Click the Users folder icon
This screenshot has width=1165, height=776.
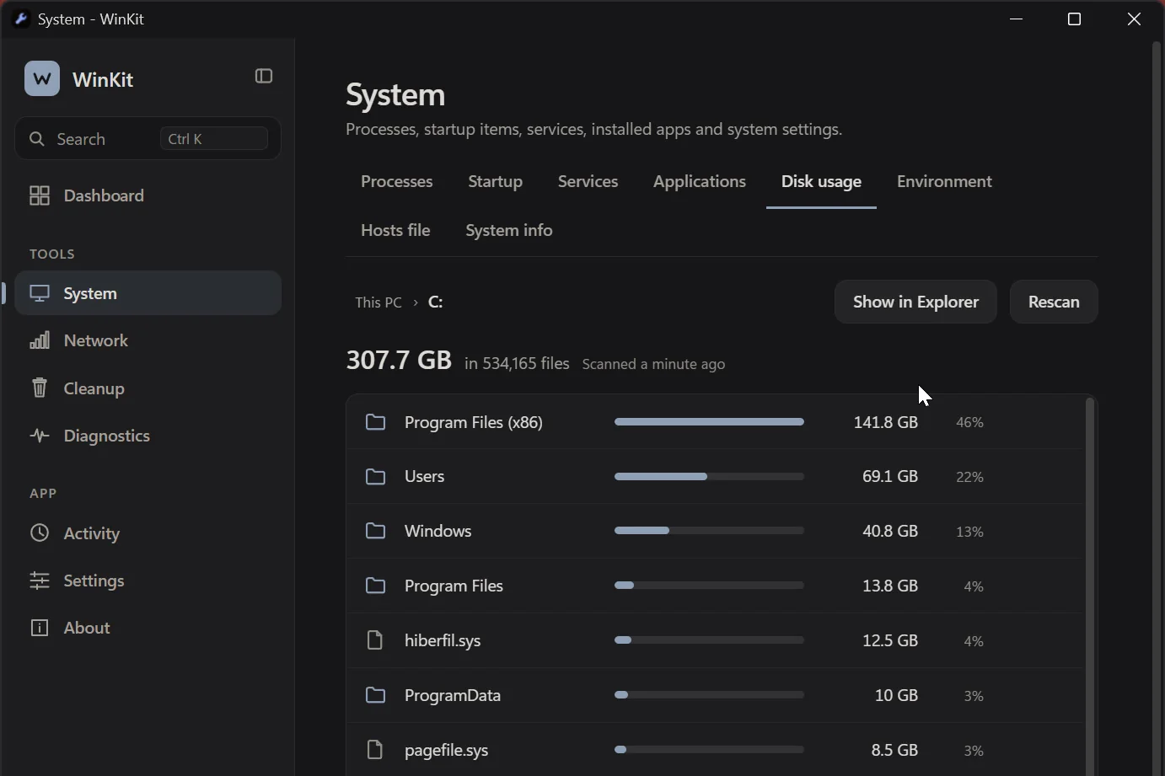[x=375, y=477]
